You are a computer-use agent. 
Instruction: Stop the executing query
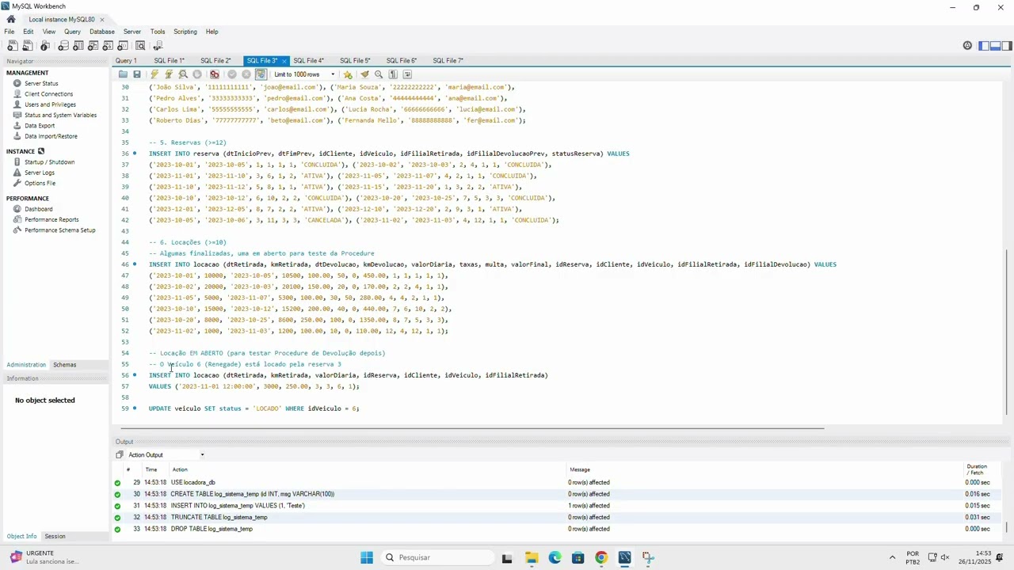pyautogui.click(x=197, y=74)
